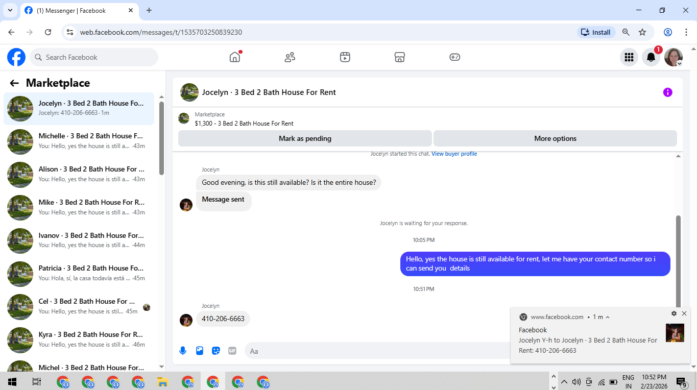Select the Messenger | Facebook tab
Viewport: 697px width, 390px height.
(x=79, y=10)
